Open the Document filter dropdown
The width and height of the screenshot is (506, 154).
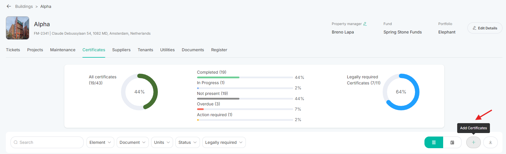point(132,142)
